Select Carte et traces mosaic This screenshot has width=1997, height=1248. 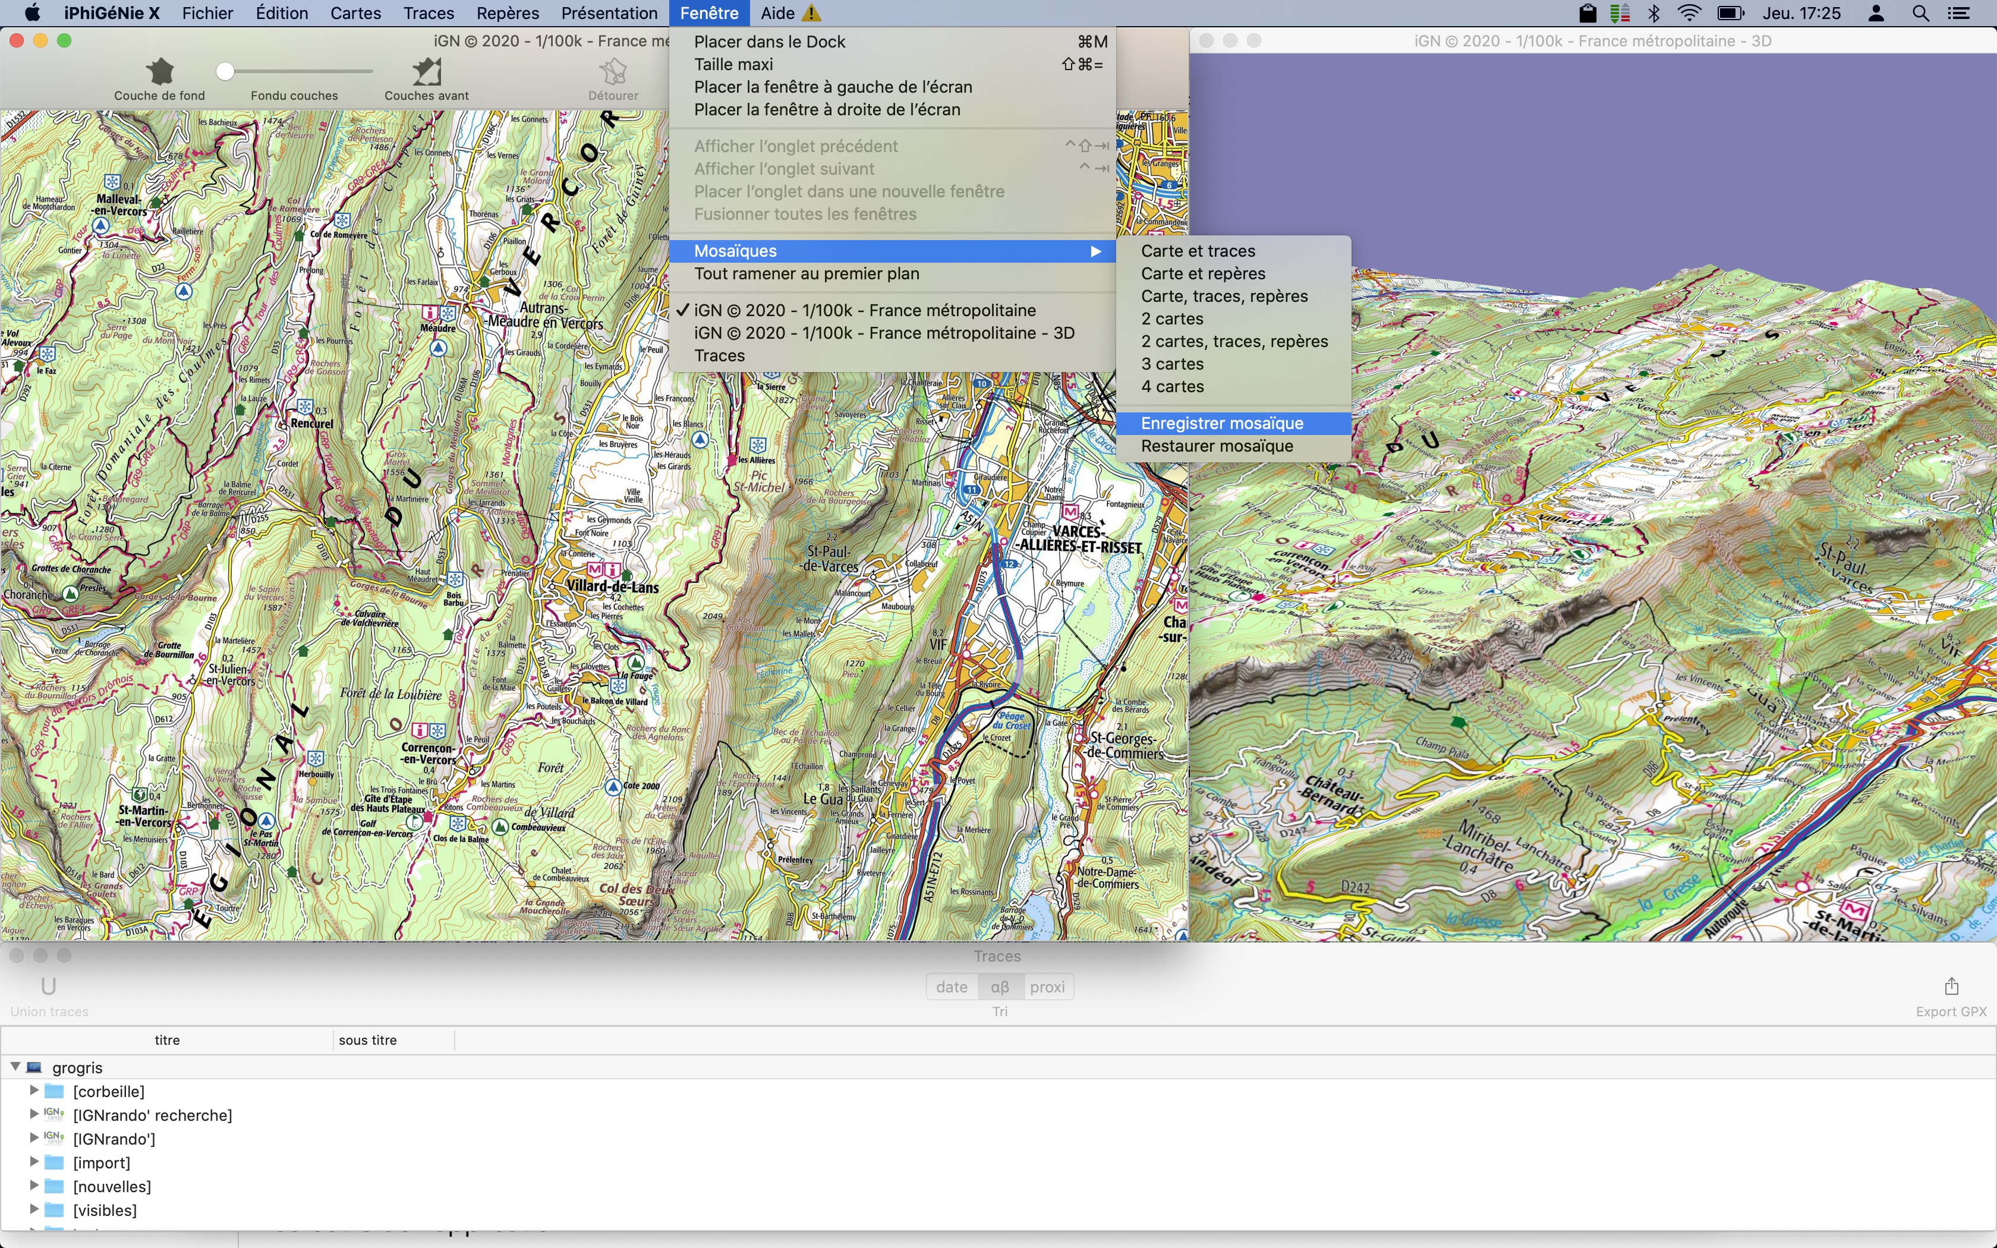pyautogui.click(x=1234, y=251)
